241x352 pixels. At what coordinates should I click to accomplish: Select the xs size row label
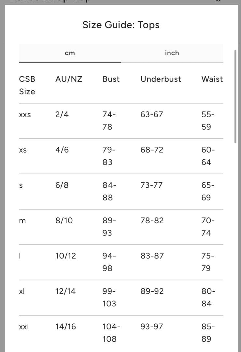23,150
